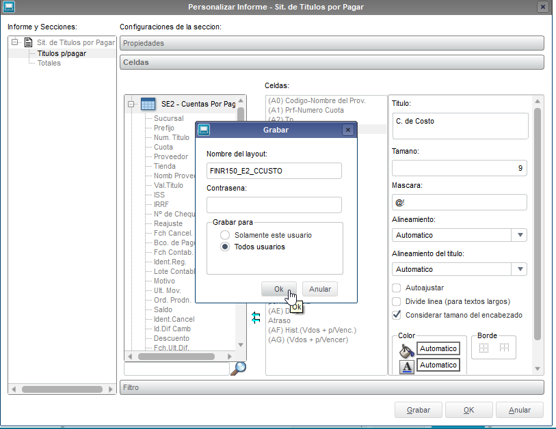Select the IRRF field
This screenshot has width=556, height=429.
161,204
